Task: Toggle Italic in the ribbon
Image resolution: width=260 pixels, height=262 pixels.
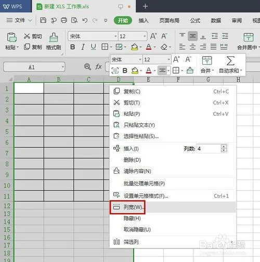Action: coord(83,47)
